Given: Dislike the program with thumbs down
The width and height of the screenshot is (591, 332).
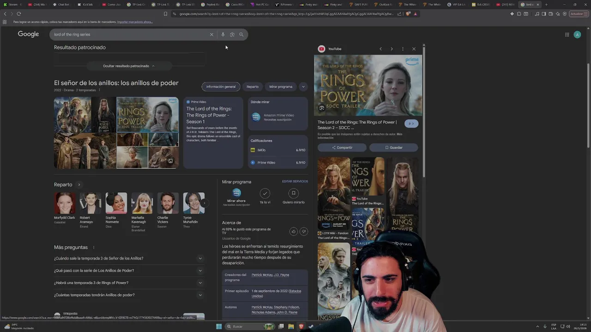Looking at the screenshot, I should click(x=304, y=231).
